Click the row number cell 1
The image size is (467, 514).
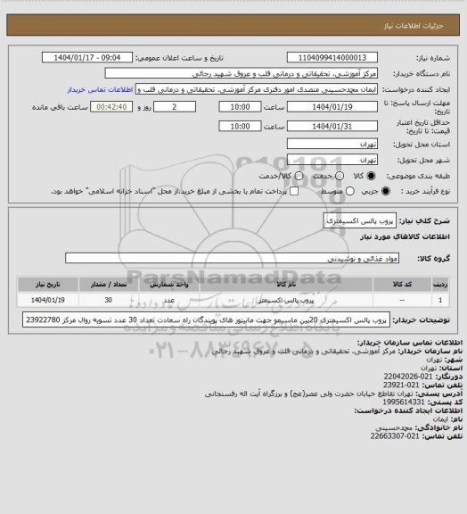(440, 300)
